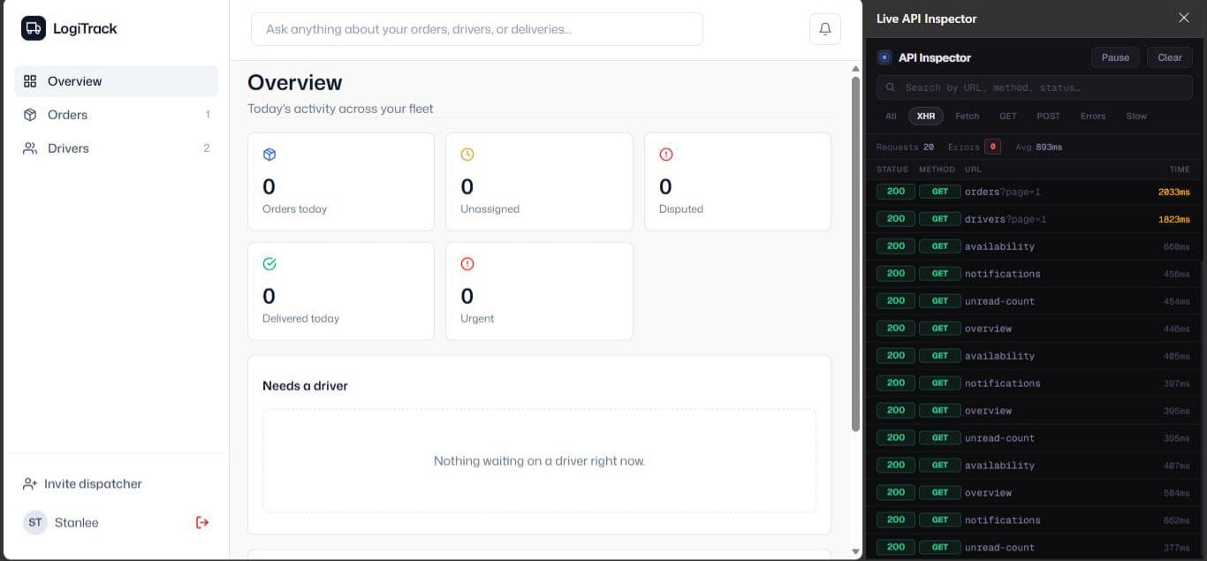Click the blue box icon on Orders today card
This screenshot has width=1207, height=561.
pyautogui.click(x=269, y=155)
